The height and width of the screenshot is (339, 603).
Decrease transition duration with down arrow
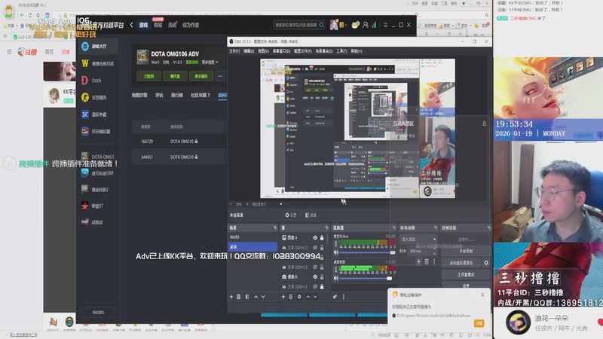[x=435, y=253]
